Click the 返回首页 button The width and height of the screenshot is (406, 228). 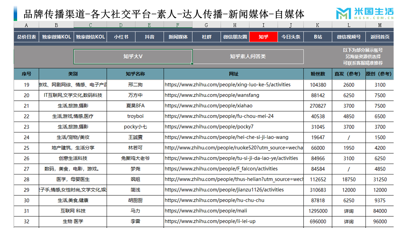click(380, 37)
